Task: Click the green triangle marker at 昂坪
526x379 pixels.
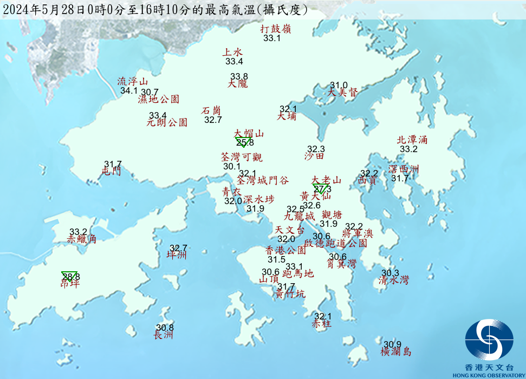Action: pyautogui.click(x=69, y=276)
